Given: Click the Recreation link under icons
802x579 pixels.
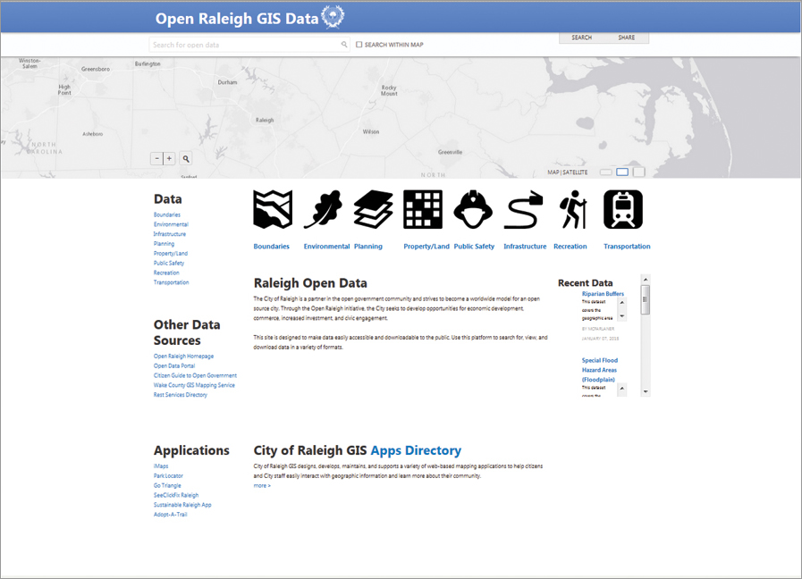Looking at the screenshot, I should pyautogui.click(x=570, y=247).
